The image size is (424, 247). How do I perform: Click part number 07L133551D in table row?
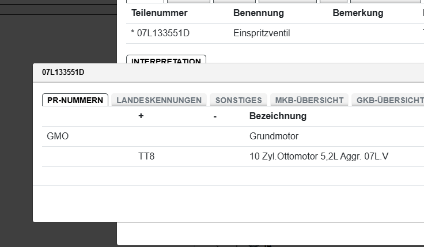point(163,33)
